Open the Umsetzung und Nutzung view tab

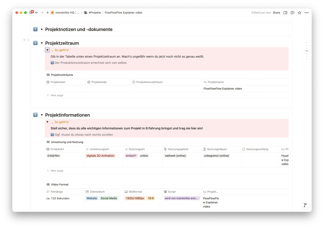pos(65,142)
